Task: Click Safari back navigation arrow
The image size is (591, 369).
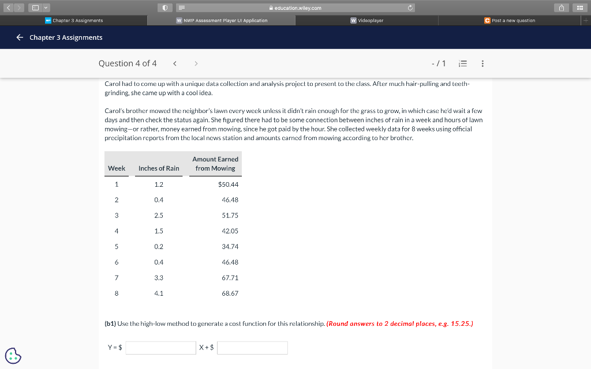Action: click(8, 7)
